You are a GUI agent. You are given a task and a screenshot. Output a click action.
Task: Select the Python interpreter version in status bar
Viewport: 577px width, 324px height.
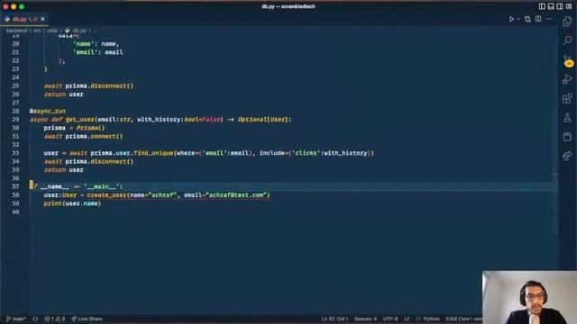coord(463,319)
